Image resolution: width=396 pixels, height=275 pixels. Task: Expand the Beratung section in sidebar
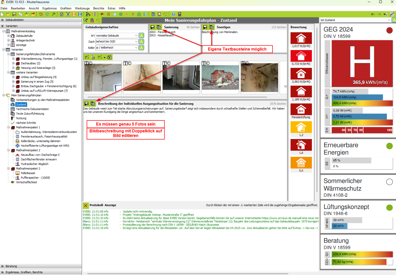(x=11, y=266)
